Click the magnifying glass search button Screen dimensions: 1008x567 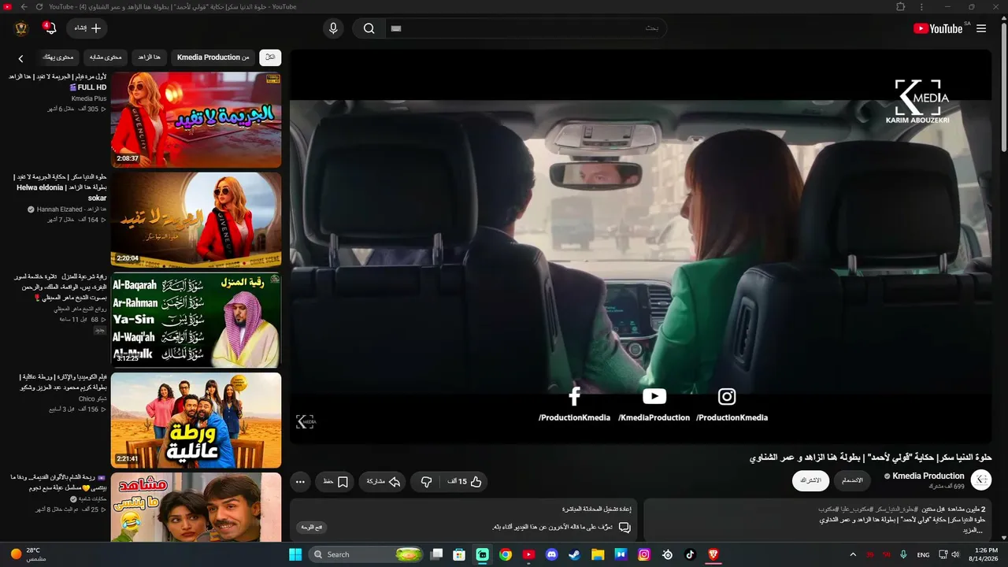369,28
